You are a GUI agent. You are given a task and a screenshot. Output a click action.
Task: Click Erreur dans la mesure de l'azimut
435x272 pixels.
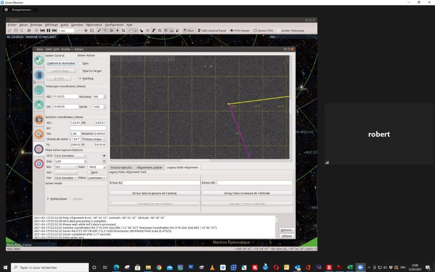click(x=155, y=193)
